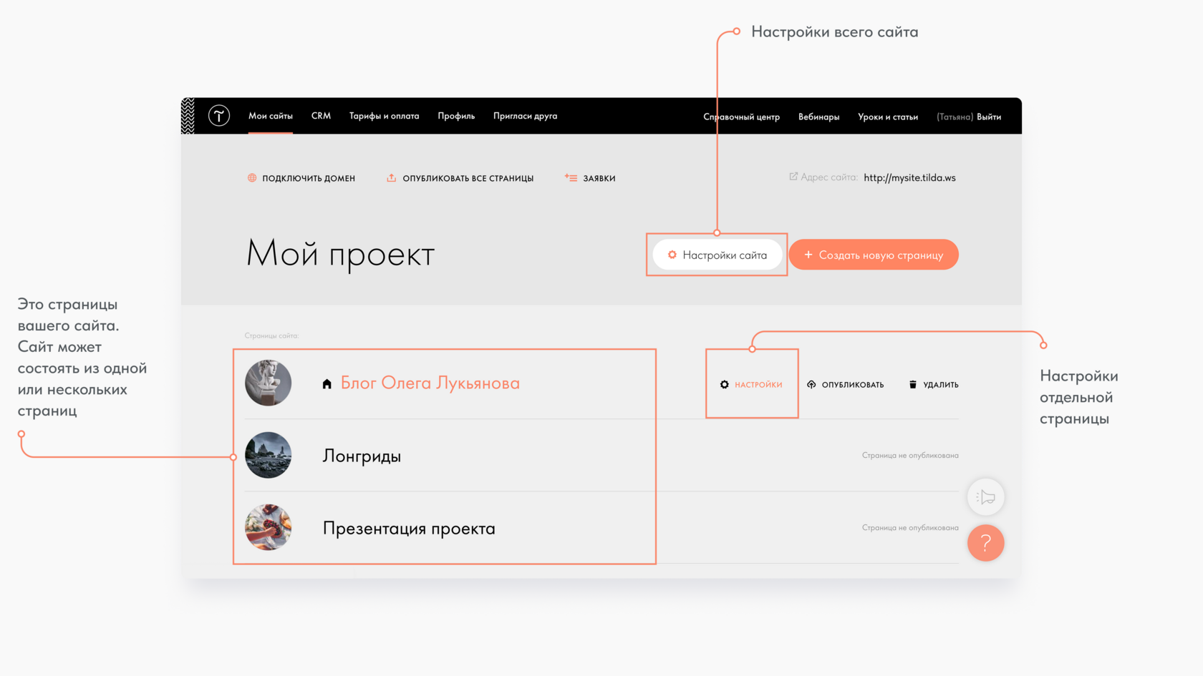Screen dimensions: 1203x676
Task: Click the orange question mark help button
Action: pos(986,543)
